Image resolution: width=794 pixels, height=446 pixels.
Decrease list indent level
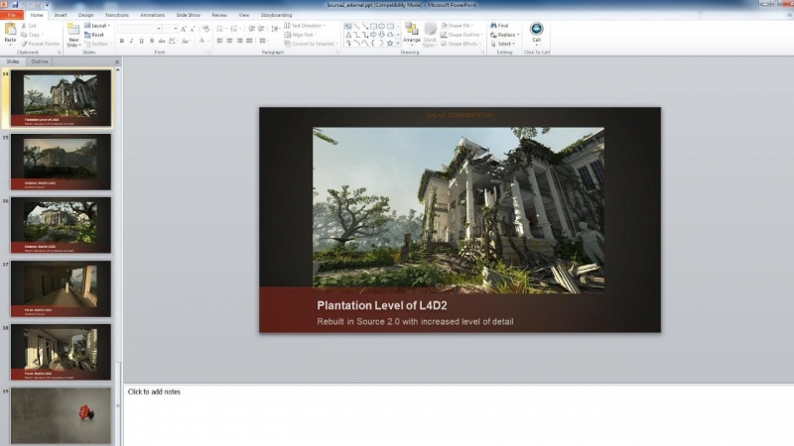[x=252, y=29]
